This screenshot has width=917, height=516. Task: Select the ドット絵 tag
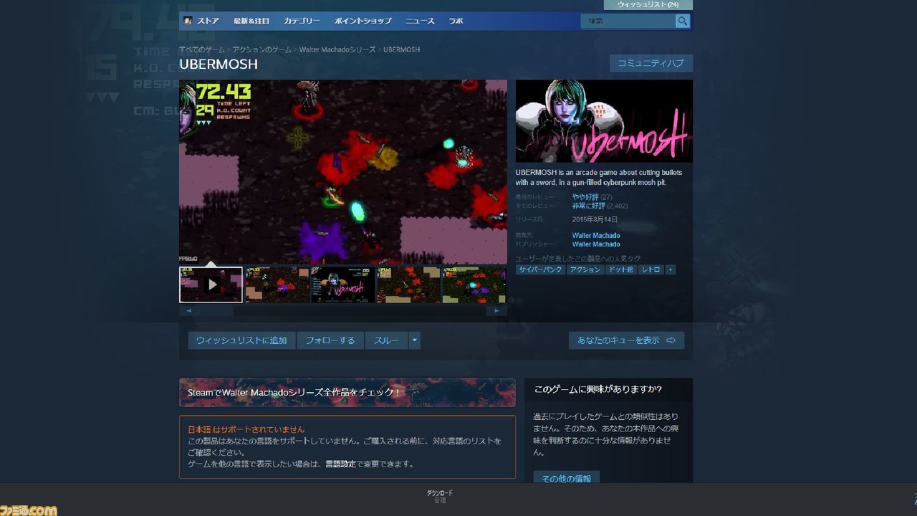pyautogui.click(x=621, y=270)
